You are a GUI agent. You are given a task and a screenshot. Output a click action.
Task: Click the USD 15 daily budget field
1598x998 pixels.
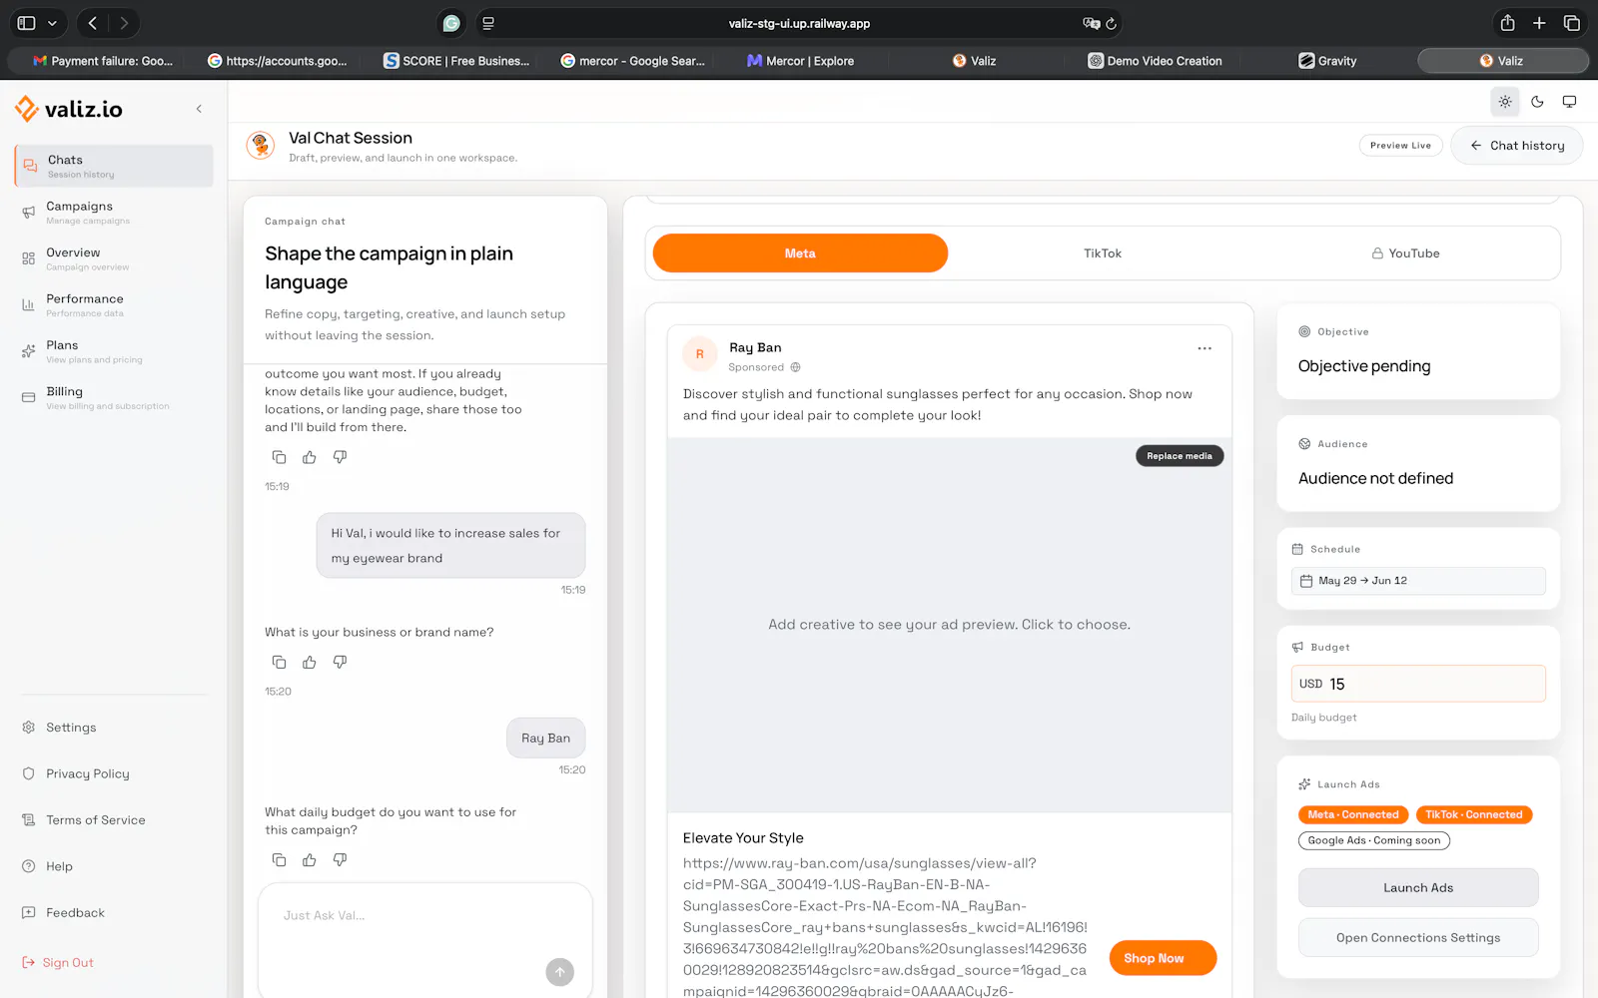(x=1418, y=684)
